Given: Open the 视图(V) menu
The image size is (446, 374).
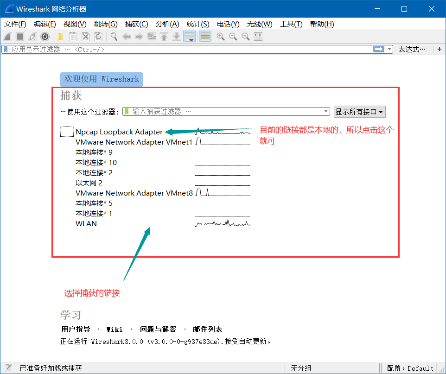Looking at the screenshot, I should pyautogui.click(x=75, y=24).
